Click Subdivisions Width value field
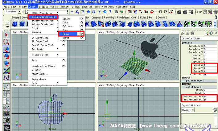Image resolution: width=218 pixels, height=131 pixels. pyautogui.click(x=210, y=96)
